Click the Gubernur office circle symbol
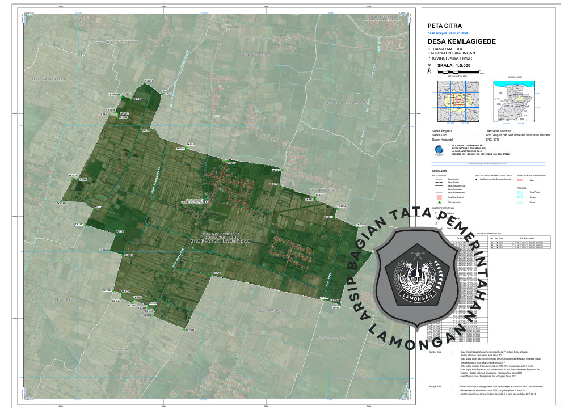Screen dimensions: 577x414 [x=435, y=213]
